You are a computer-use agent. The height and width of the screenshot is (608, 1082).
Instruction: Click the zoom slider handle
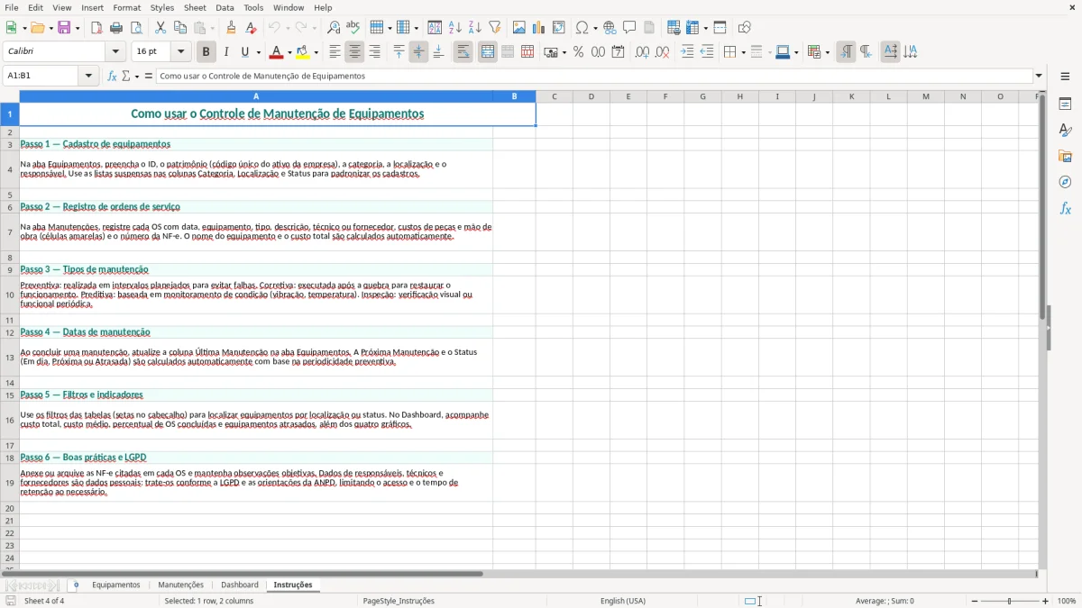[x=1010, y=601]
